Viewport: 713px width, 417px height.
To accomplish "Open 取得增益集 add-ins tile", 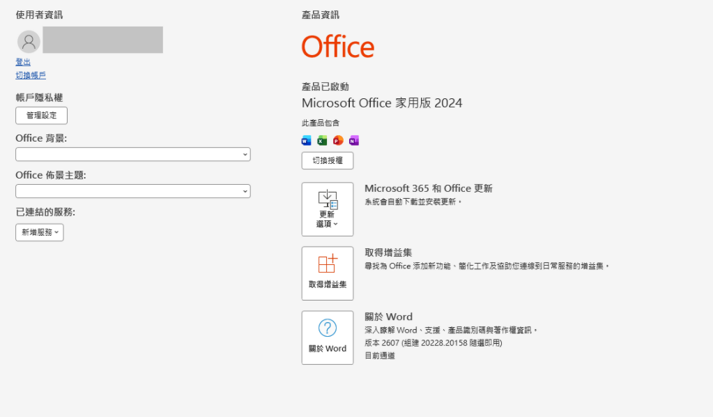I will tap(328, 273).
